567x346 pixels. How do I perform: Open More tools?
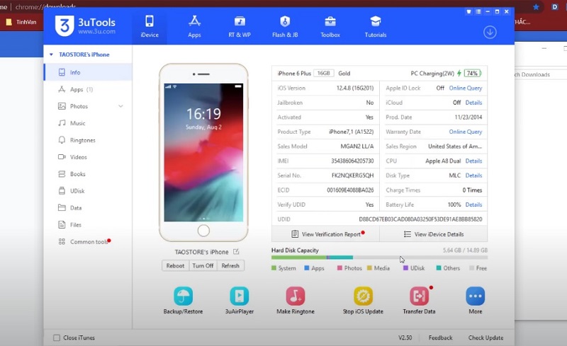(475, 301)
